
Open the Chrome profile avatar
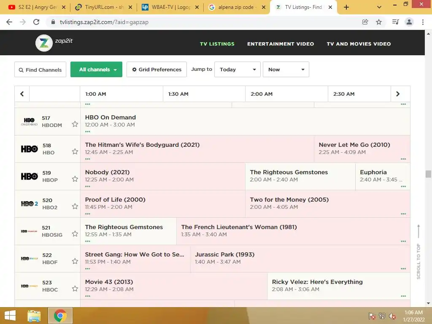tap(409, 22)
